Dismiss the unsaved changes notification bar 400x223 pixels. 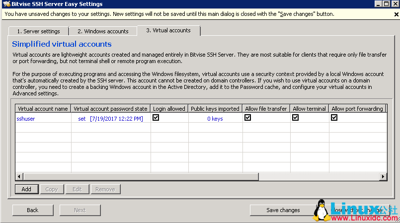[x=396, y=14]
